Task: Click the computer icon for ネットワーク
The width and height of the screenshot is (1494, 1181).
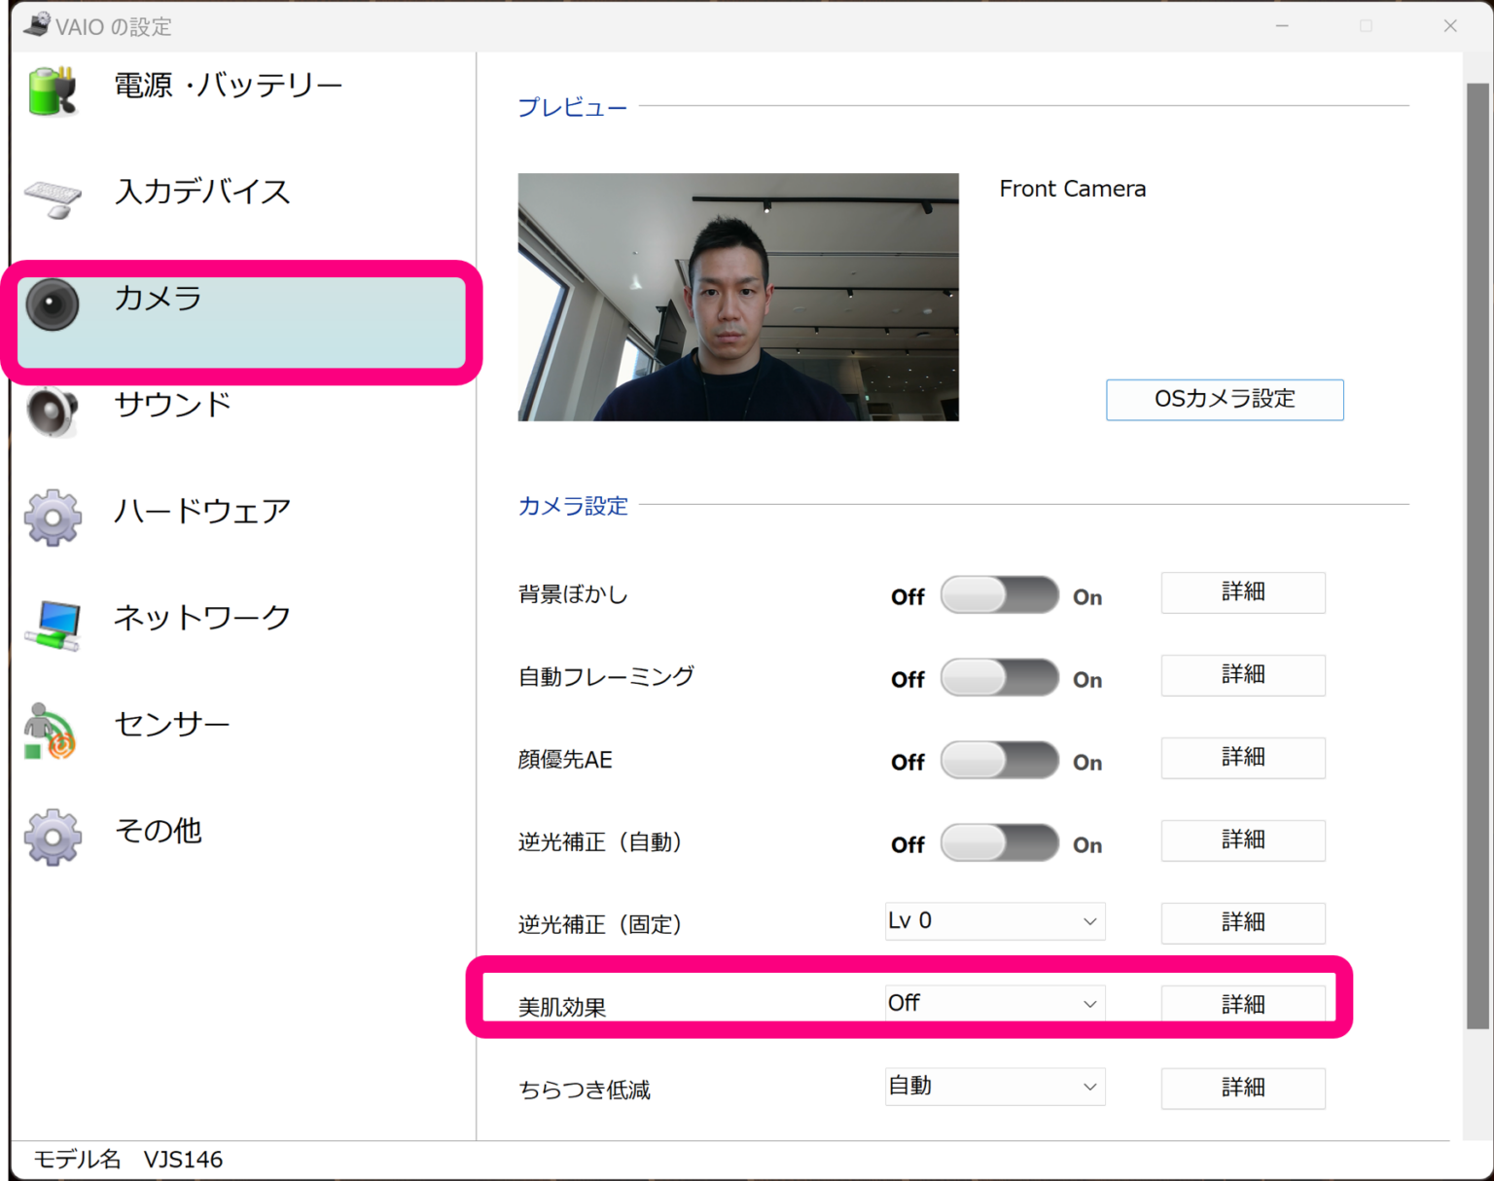Action: (53, 625)
